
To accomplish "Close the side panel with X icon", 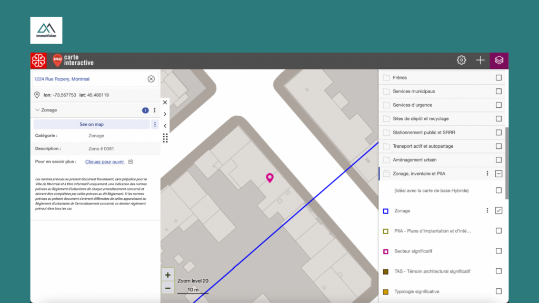I will [165, 103].
